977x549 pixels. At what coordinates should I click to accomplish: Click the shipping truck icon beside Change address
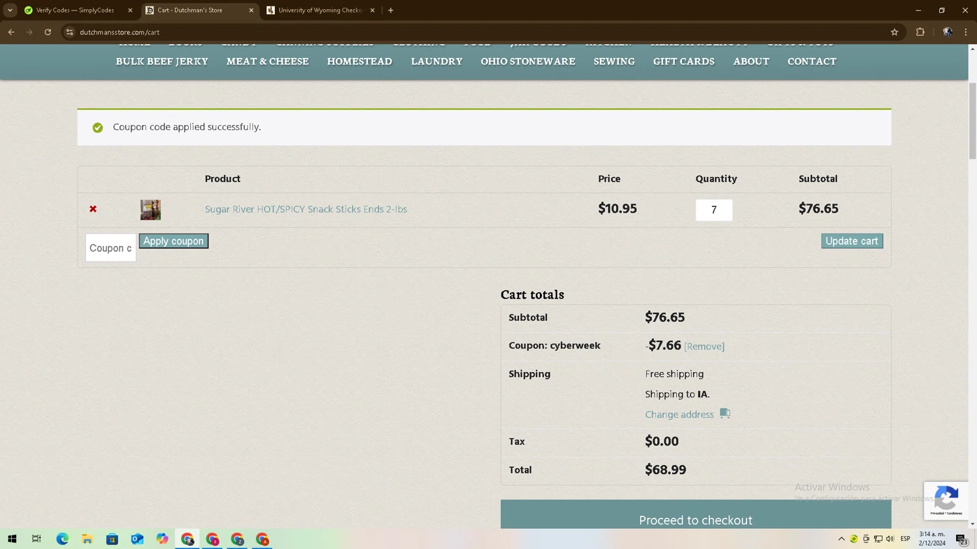[725, 413]
